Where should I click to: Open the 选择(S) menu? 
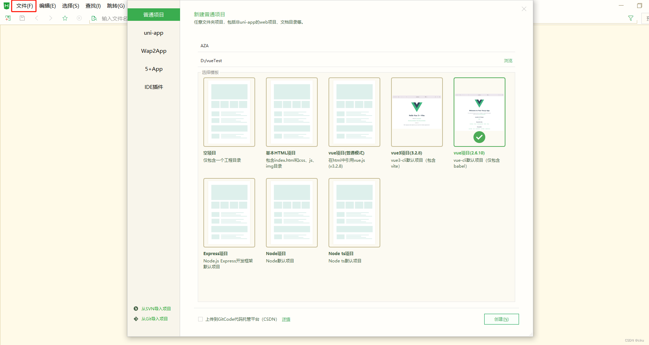click(x=71, y=6)
